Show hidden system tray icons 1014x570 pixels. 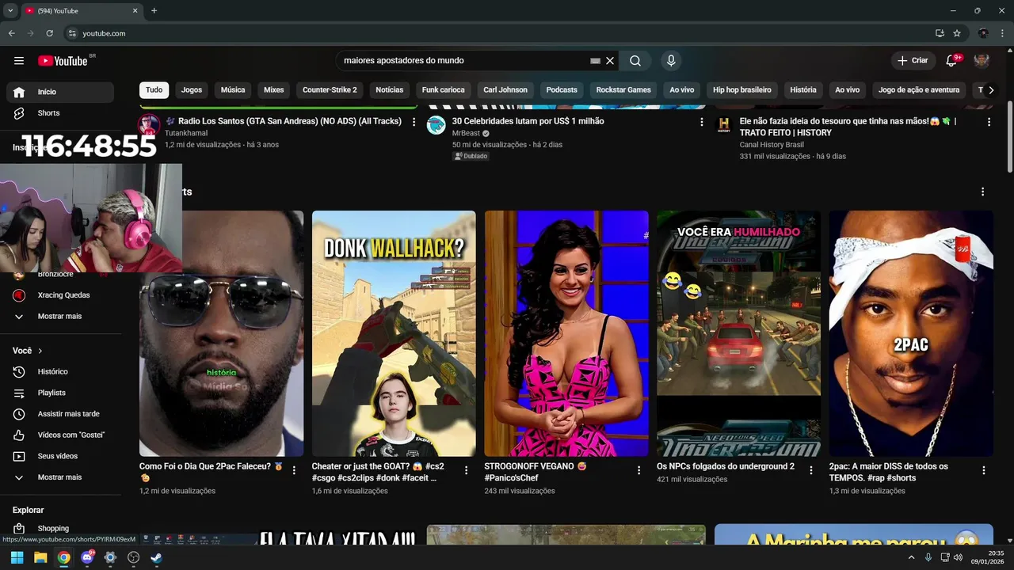(911, 557)
